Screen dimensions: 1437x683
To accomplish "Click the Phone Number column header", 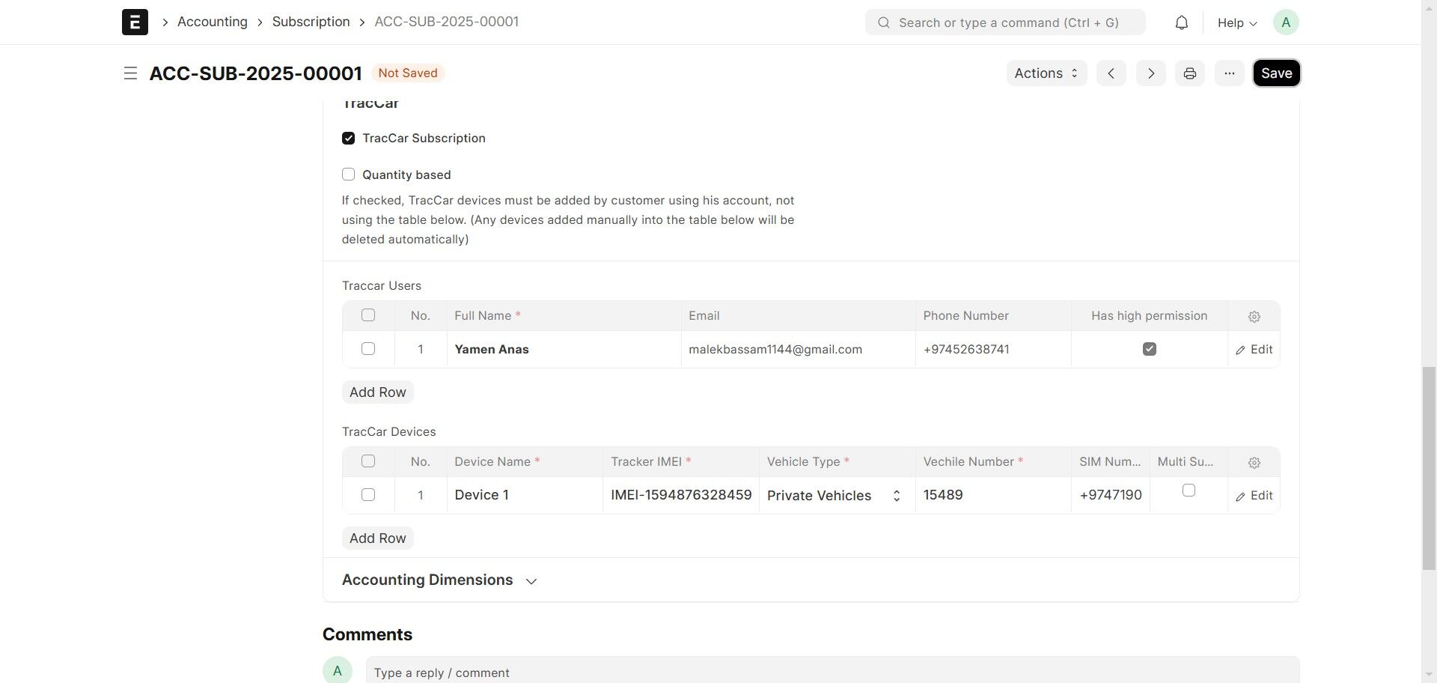I will [993, 316].
